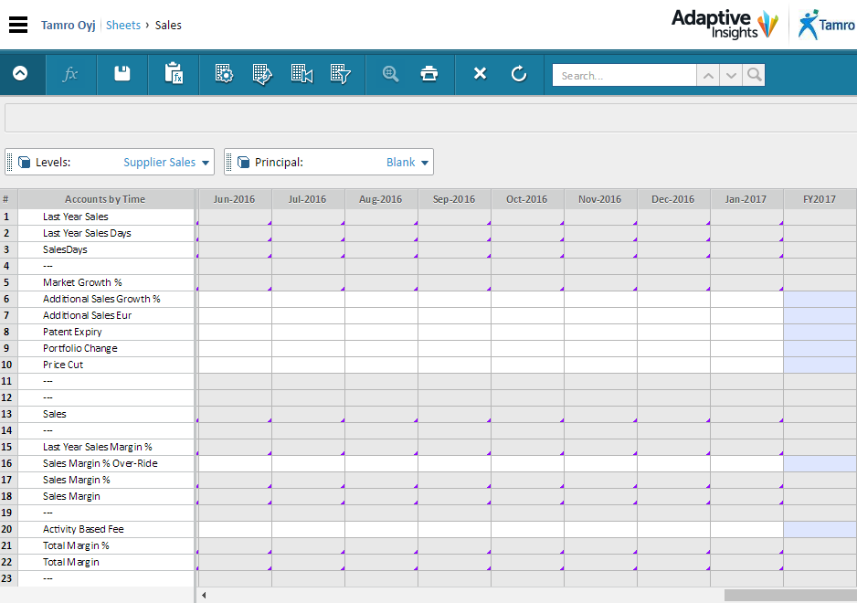The width and height of the screenshot is (857, 603).
Task: Select Additional Sales Growth % row label
Action: point(101,299)
